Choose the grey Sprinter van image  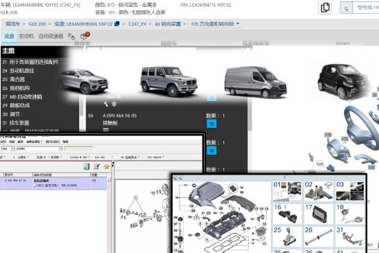pos(256,82)
